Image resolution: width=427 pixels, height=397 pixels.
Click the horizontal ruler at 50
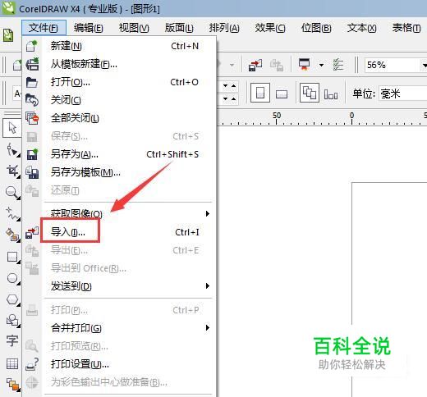[277, 116]
